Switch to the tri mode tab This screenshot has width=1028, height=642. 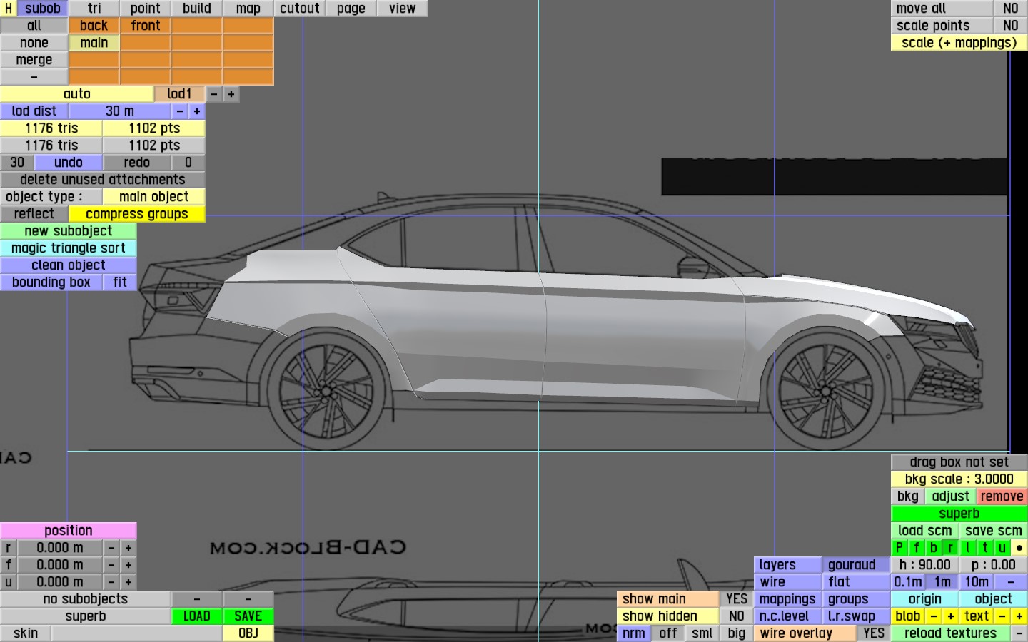[x=94, y=9]
